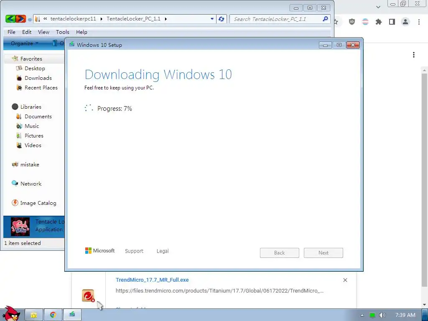The width and height of the screenshot is (428, 321).
Task: Open the volume speaker tray icon
Action: tap(382, 315)
